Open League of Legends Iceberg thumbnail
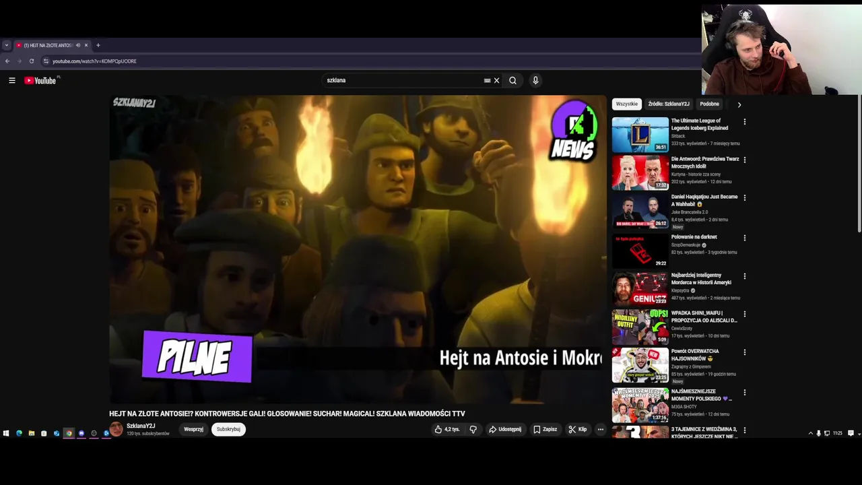This screenshot has height=485, width=862. (x=640, y=135)
